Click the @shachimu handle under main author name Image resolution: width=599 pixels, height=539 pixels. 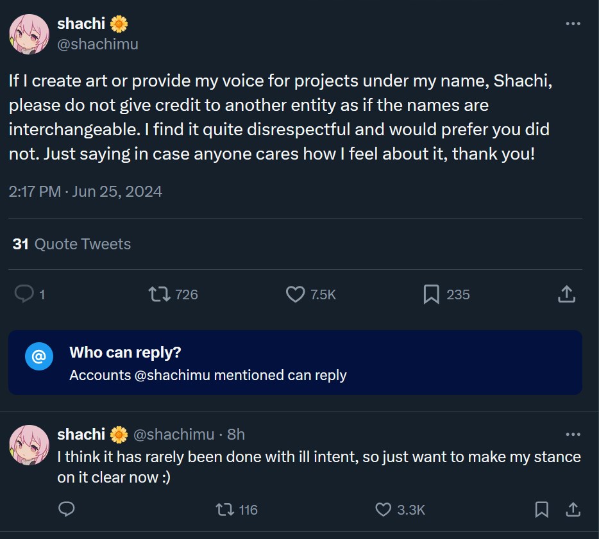tap(97, 44)
